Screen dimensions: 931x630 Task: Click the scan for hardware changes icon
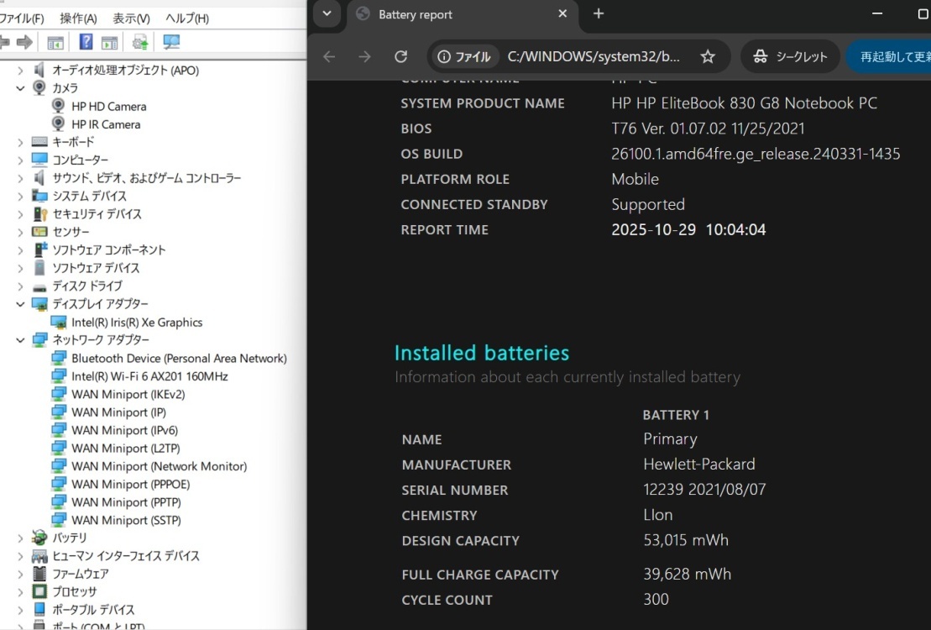tap(171, 42)
